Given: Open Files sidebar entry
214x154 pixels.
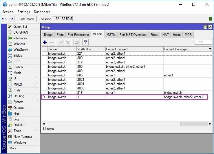Looking at the screenshot, I should (17, 113).
